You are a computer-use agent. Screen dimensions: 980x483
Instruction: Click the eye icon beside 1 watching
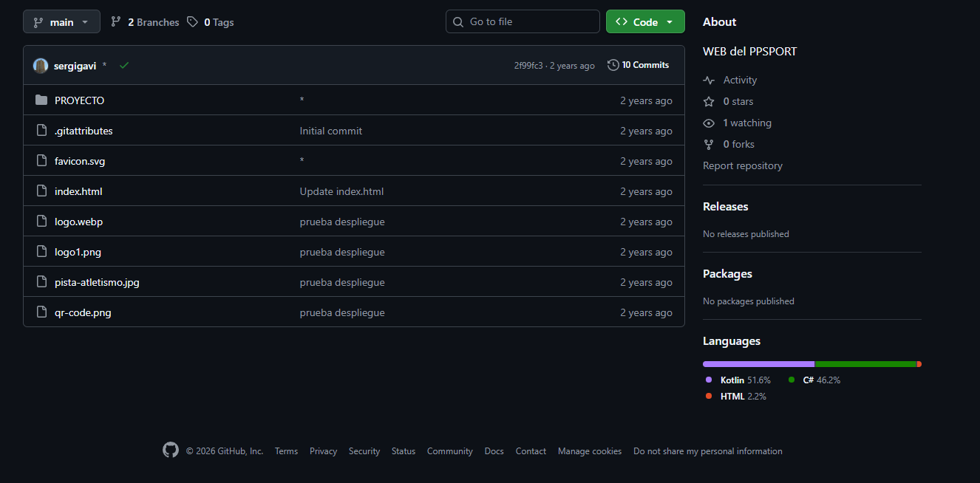[x=709, y=123]
